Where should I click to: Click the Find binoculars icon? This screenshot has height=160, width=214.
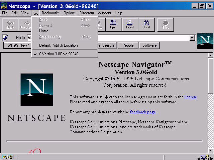click(146, 25)
